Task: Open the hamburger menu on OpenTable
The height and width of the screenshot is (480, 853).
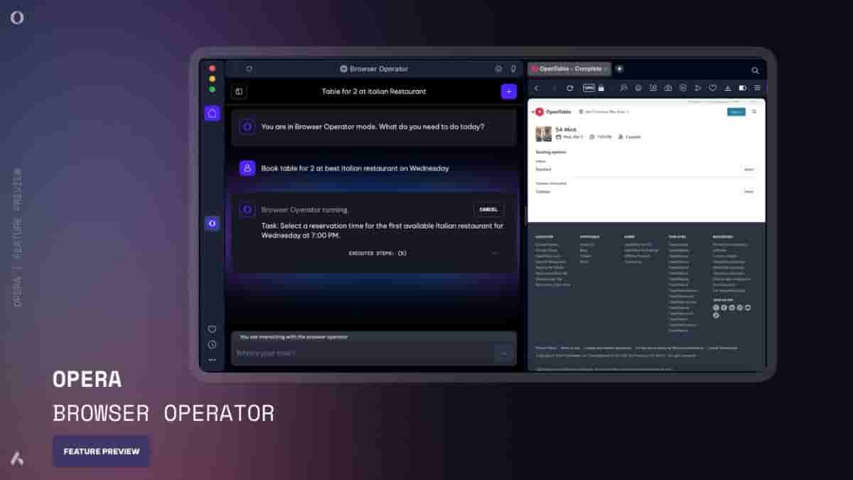Action: (x=755, y=112)
